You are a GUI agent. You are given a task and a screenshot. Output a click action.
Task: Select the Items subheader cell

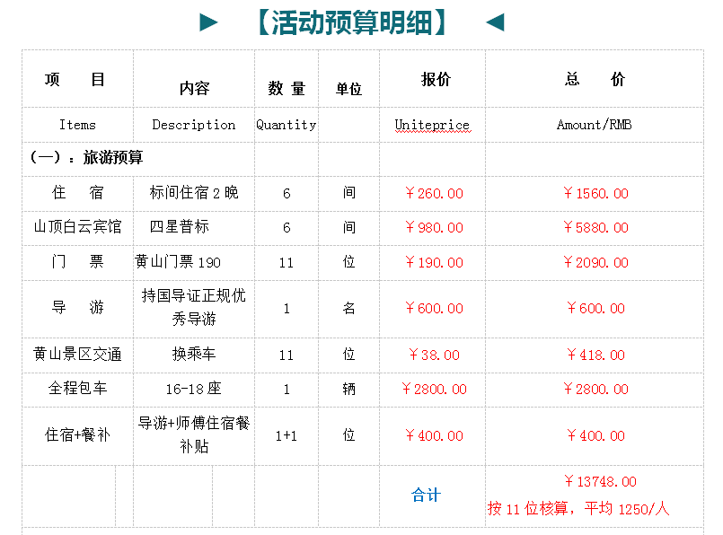coord(77,125)
